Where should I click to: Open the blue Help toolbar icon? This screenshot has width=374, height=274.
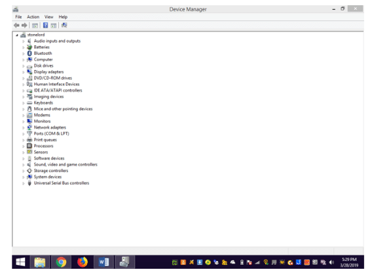[x=45, y=26]
